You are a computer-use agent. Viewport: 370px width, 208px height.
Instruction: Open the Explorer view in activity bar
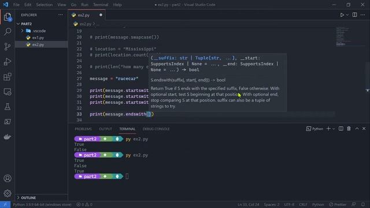[8, 17]
